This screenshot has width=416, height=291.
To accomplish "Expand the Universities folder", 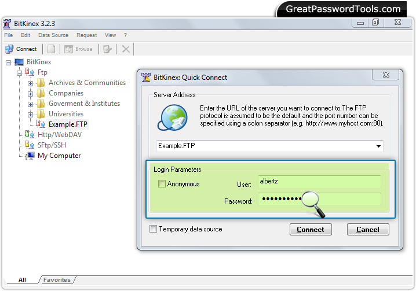I will coord(30,115).
